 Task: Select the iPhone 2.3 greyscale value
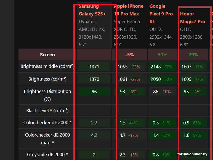tap(123, 155)
